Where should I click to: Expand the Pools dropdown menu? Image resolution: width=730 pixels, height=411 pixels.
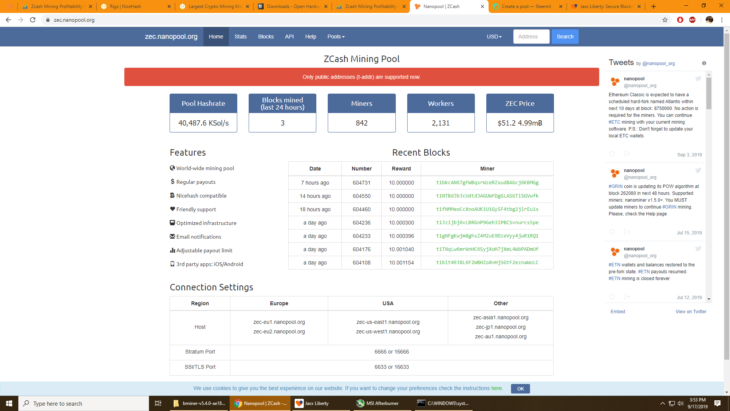pos(336,37)
